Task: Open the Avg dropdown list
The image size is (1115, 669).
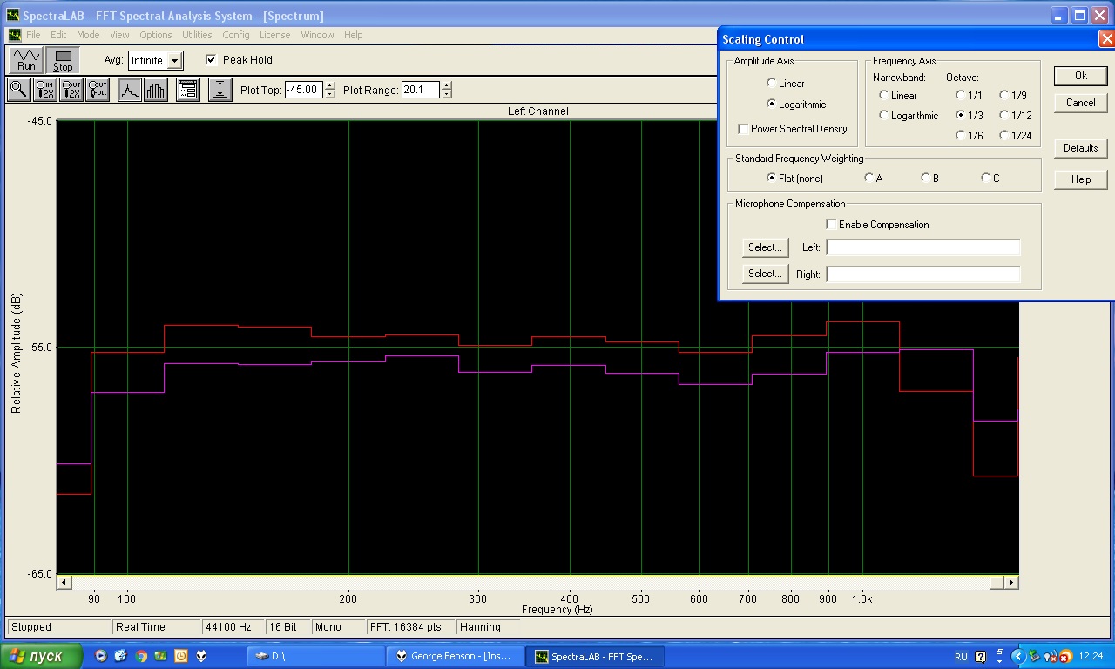Action: (x=175, y=61)
